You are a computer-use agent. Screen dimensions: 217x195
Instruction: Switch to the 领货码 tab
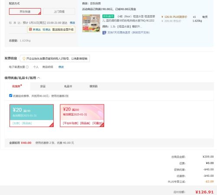[x=93, y=86]
